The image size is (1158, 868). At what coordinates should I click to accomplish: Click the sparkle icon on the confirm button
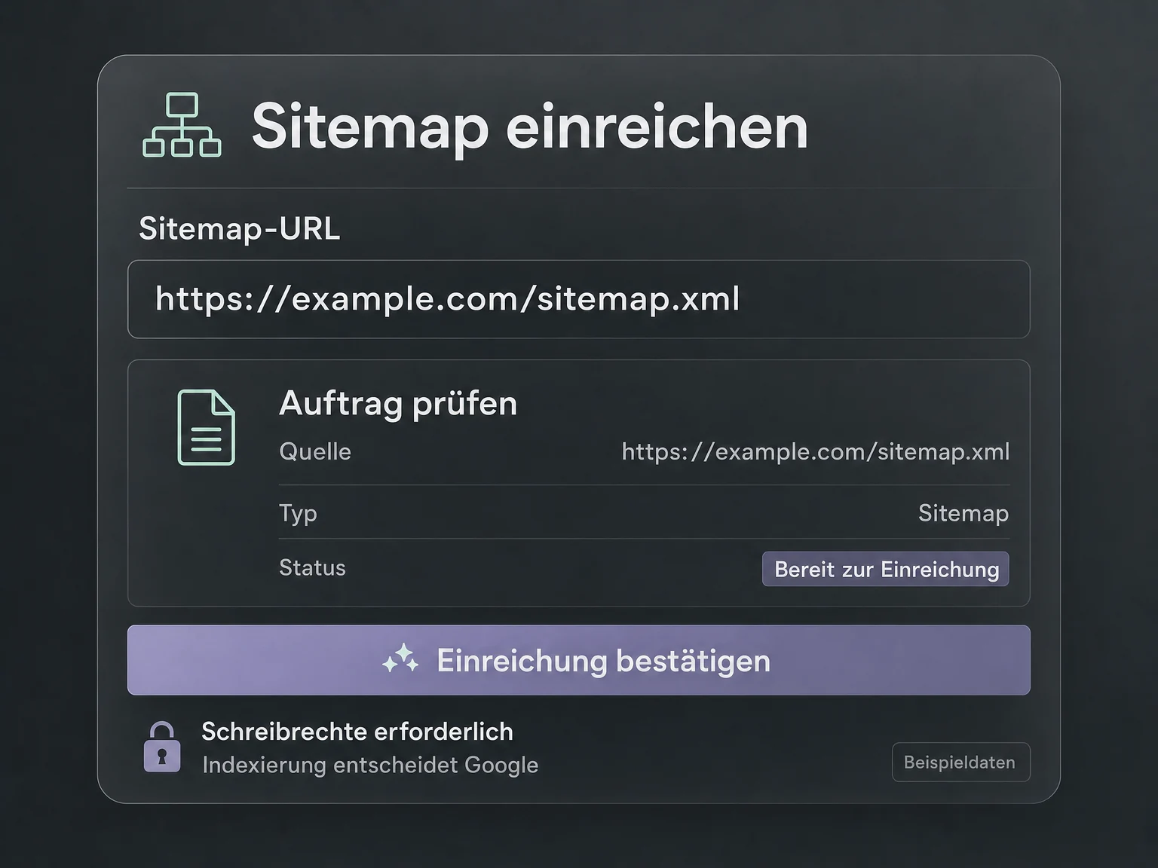[400, 660]
